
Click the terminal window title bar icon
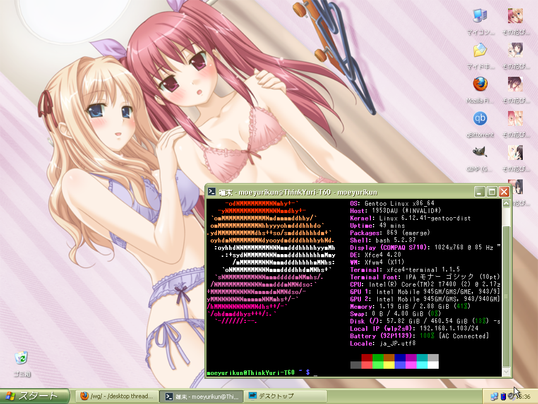(212, 191)
